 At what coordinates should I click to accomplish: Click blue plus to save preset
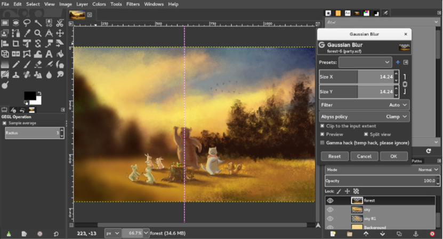[x=398, y=62]
